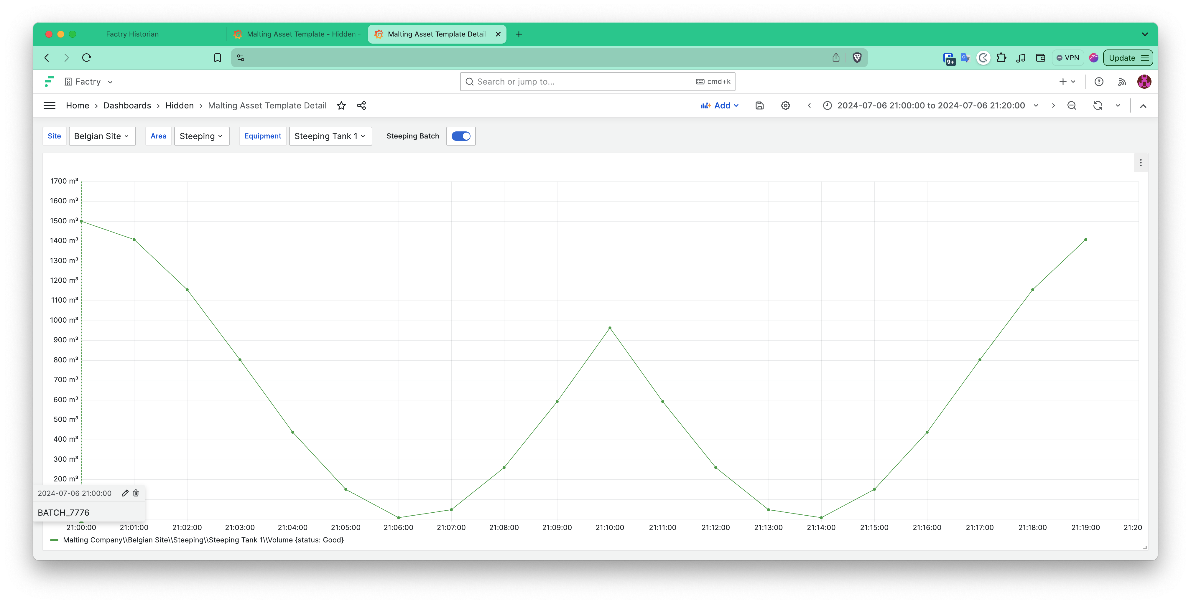Open the Factry organization dropdown
Image resolution: width=1191 pixels, height=604 pixels.
pyautogui.click(x=89, y=82)
